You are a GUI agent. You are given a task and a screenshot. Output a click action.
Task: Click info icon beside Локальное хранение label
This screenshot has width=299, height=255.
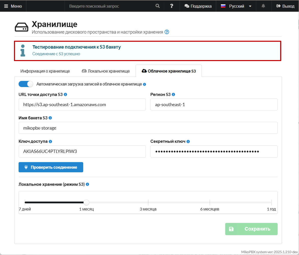coord(87,184)
